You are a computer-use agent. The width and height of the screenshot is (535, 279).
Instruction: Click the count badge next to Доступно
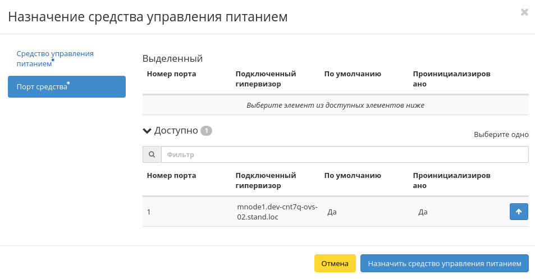[206, 131]
